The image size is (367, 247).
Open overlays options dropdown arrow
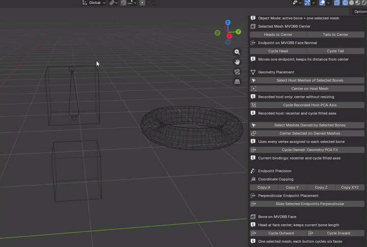(x=328, y=3)
